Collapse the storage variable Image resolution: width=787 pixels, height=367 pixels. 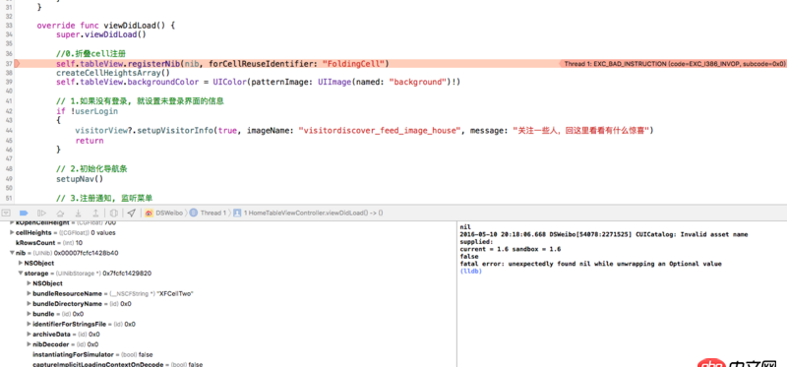coord(20,274)
